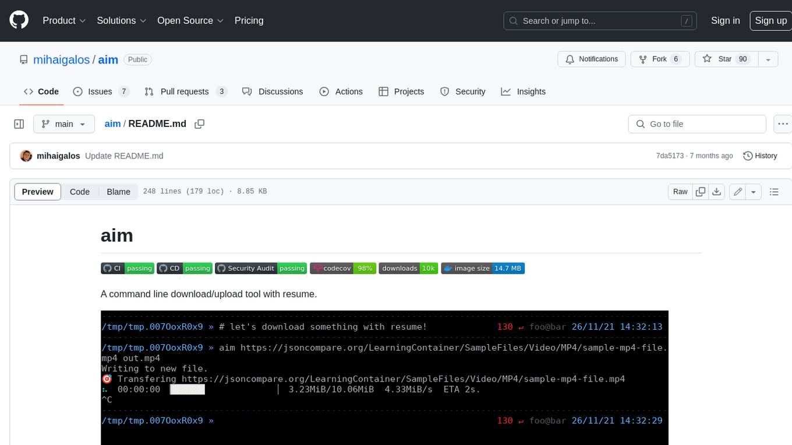The height and width of the screenshot is (445, 792).
Task: Open commit 7da5173
Action: click(x=670, y=156)
